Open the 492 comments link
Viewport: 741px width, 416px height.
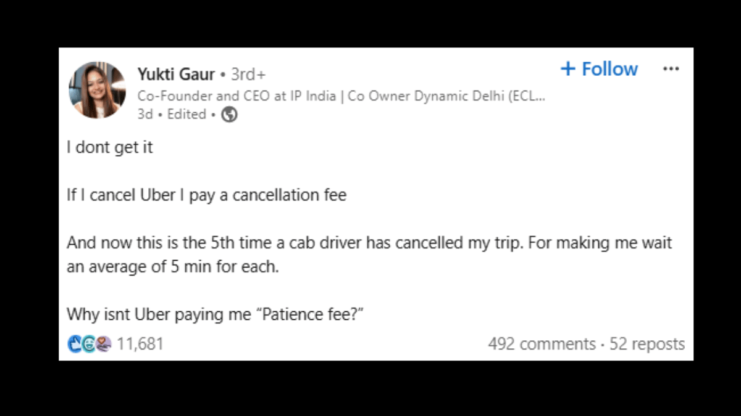point(542,344)
